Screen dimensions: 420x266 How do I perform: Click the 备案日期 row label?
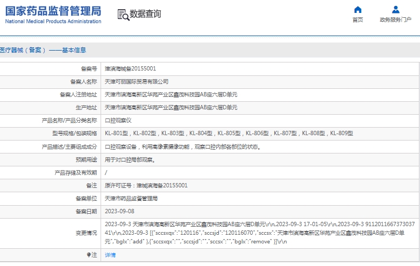click(x=86, y=212)
